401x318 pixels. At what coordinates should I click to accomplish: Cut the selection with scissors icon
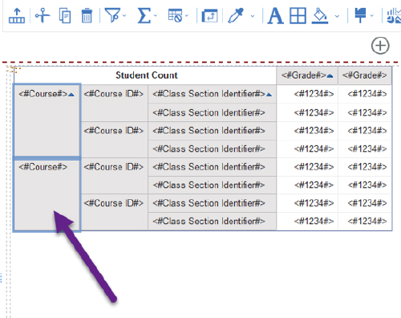tap(43, 15)
